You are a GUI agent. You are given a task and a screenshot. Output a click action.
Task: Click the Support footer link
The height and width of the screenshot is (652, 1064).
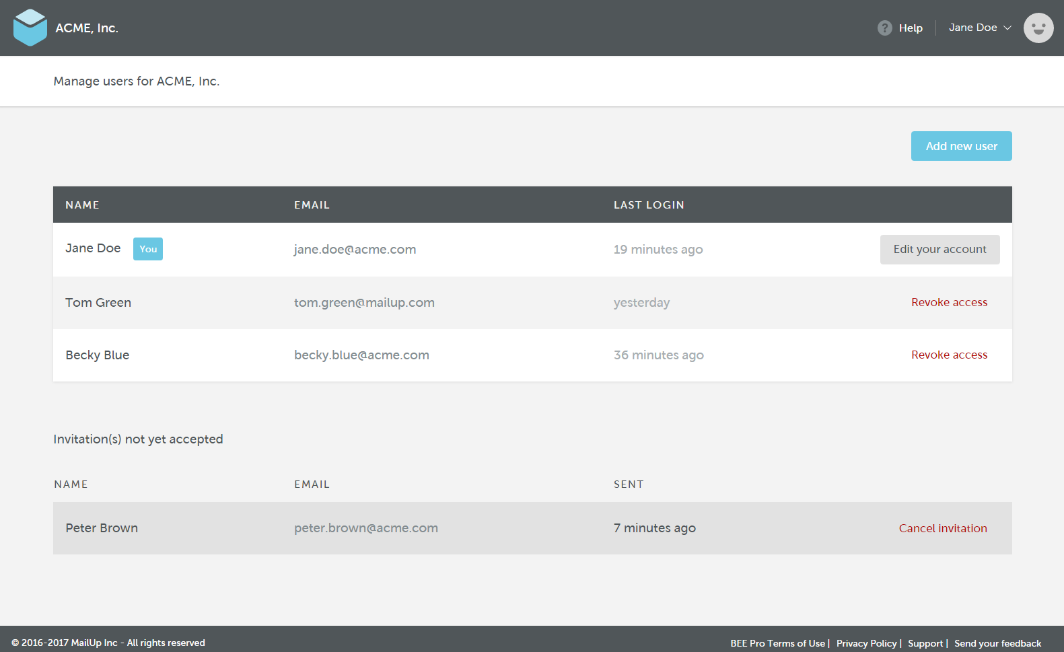(x=925, y=643)
